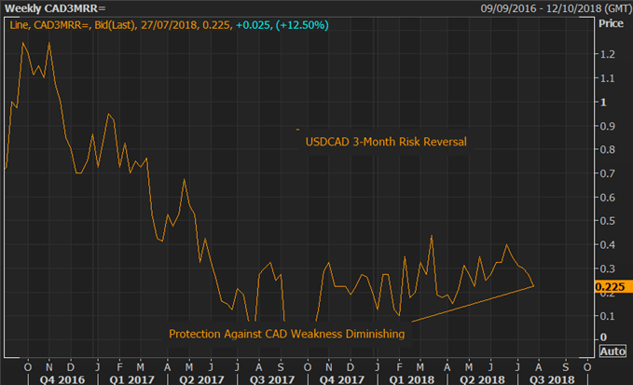633x385 pixels.
Task: Click the Q3 2017 quarter label
Action: (x=271, y=379)
